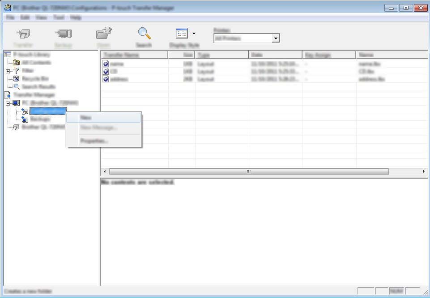This screenshot has height=298, width=430.
Task: Select Transfer Manager tree node
Action: pos(34,95)
